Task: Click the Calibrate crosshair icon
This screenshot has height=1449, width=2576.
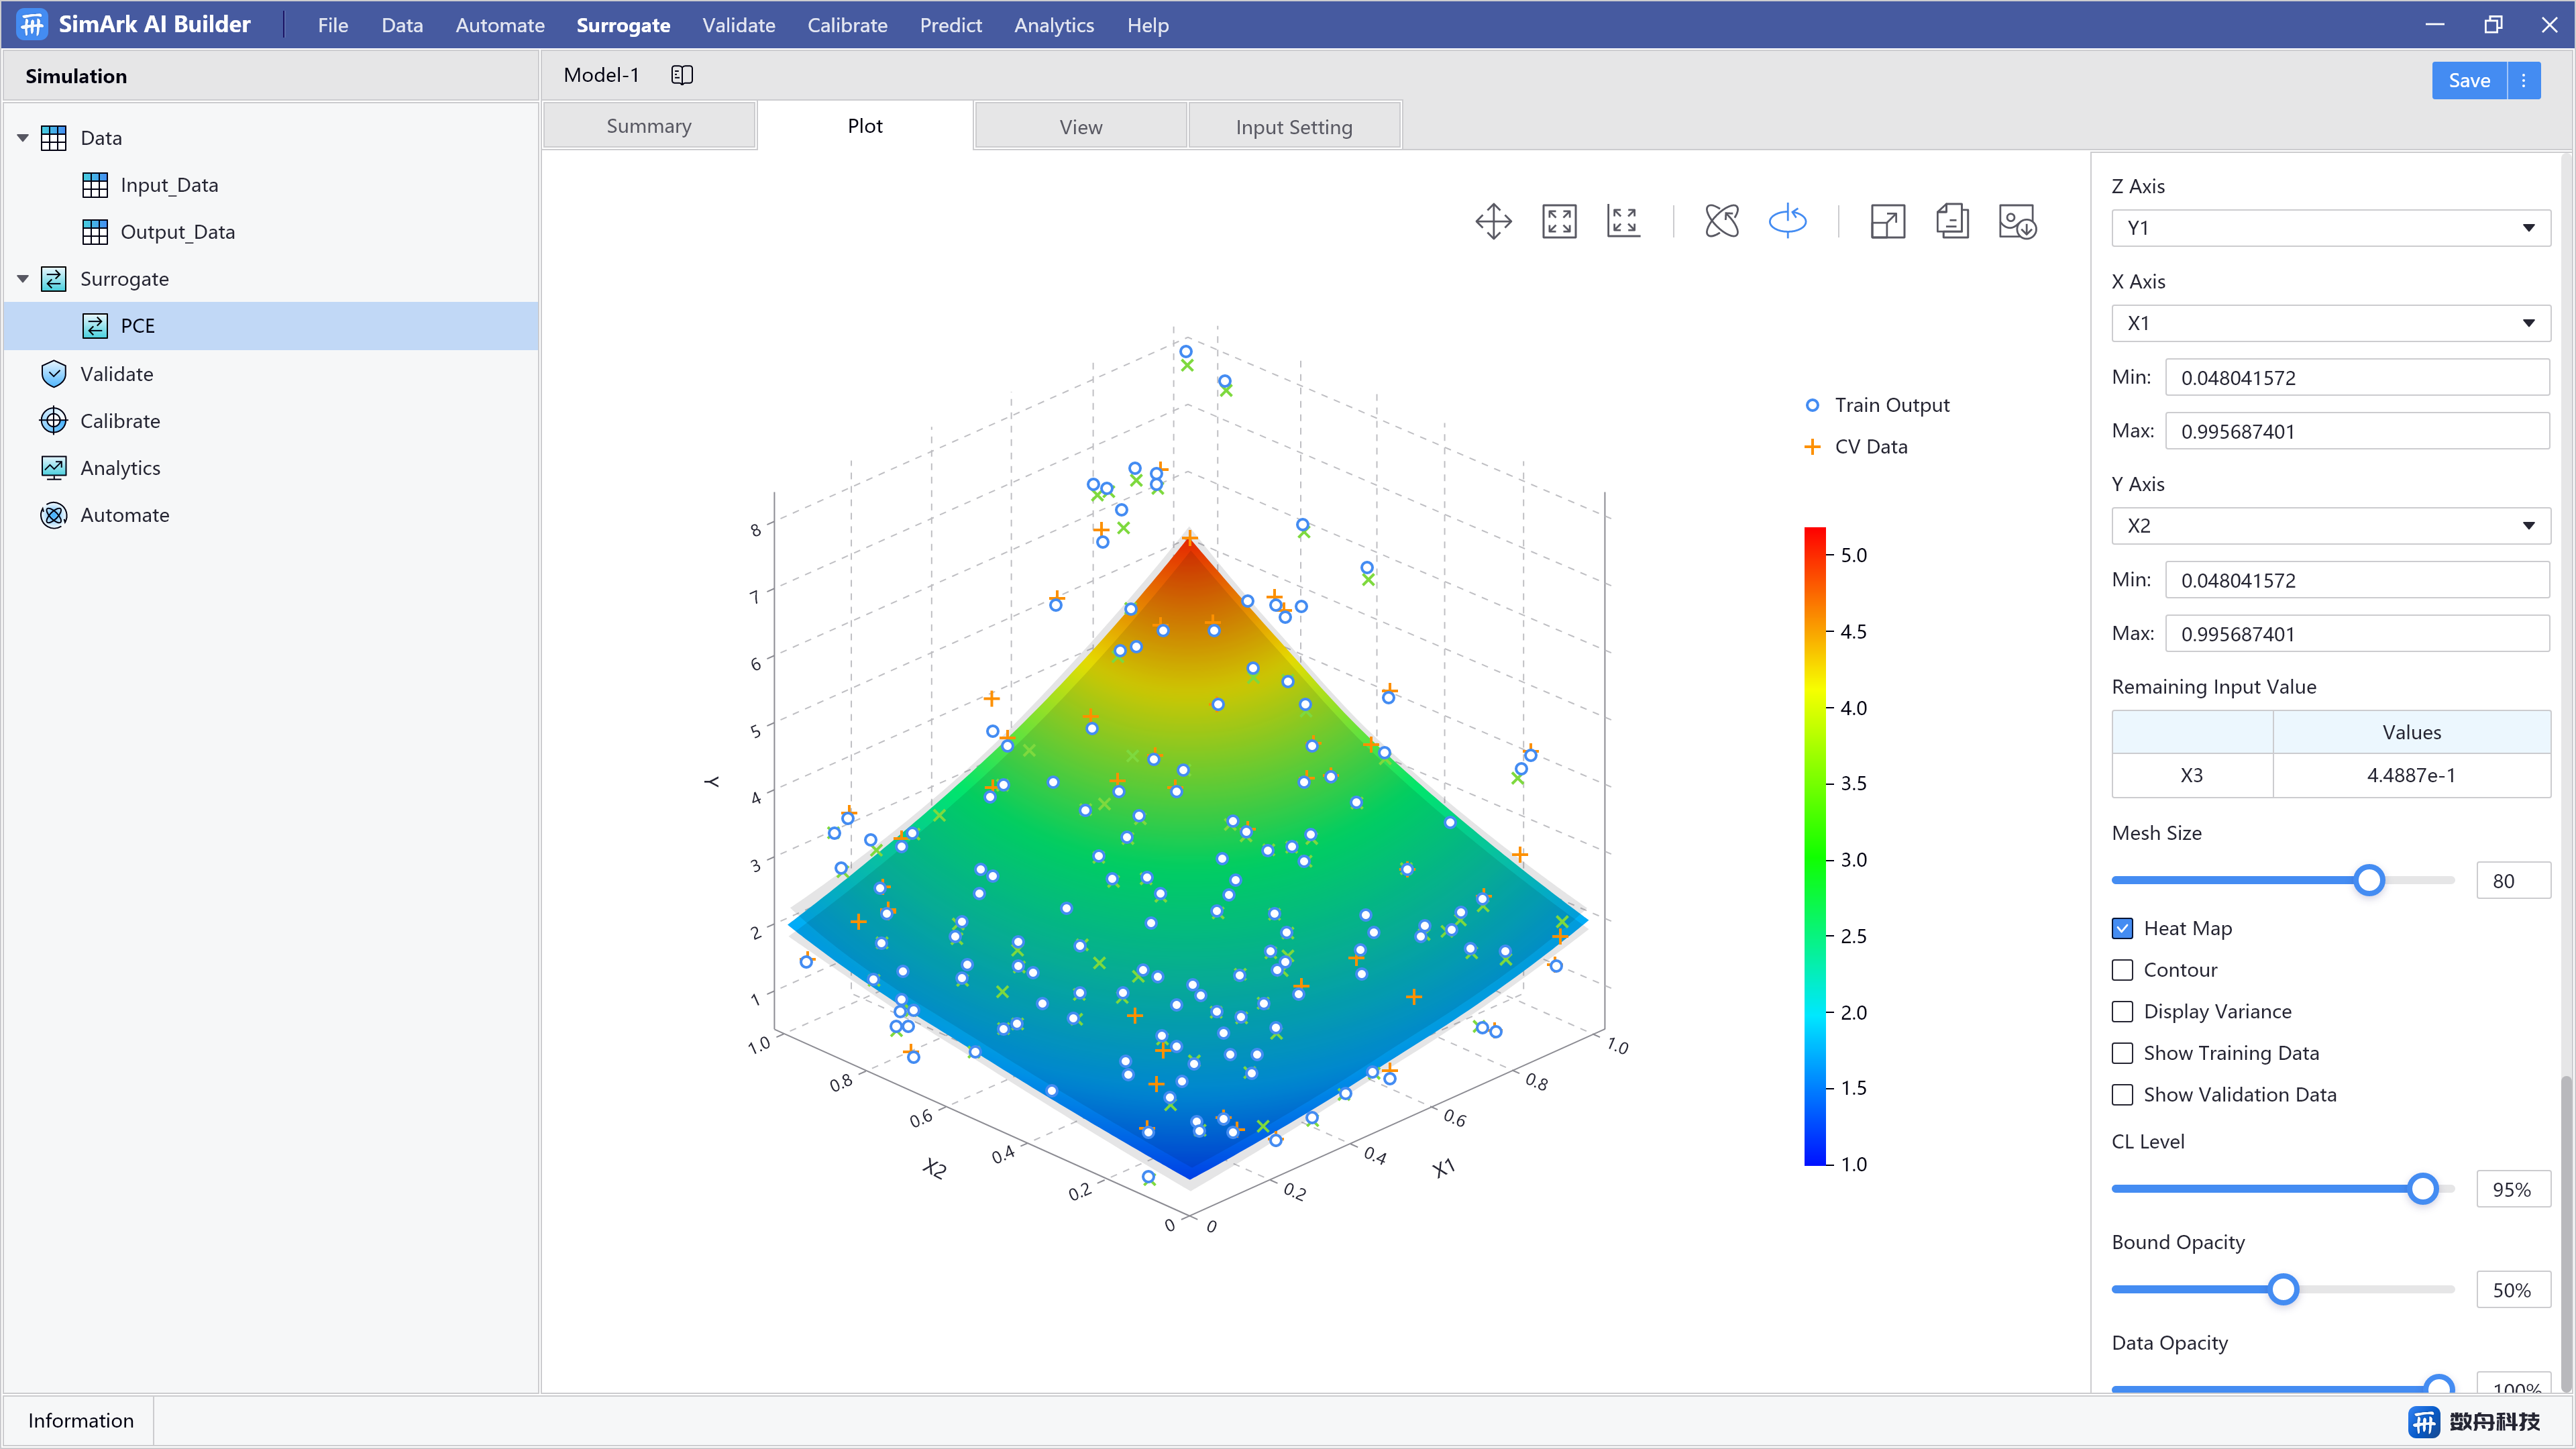Action: pyautogui.click(x=54, y=421)
